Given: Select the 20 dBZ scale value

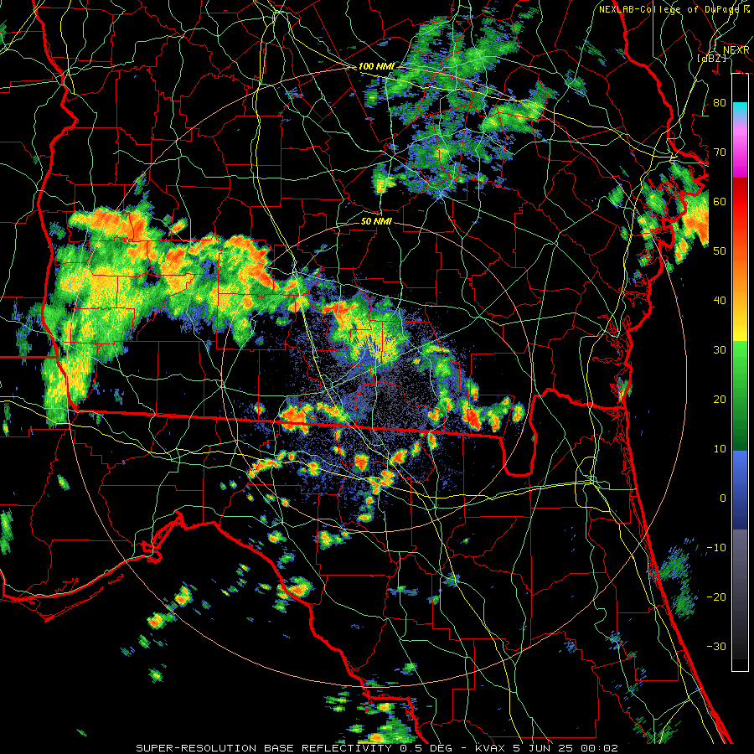Looking at the screenshot, I should pyautogui.click(x=720, y=400).
